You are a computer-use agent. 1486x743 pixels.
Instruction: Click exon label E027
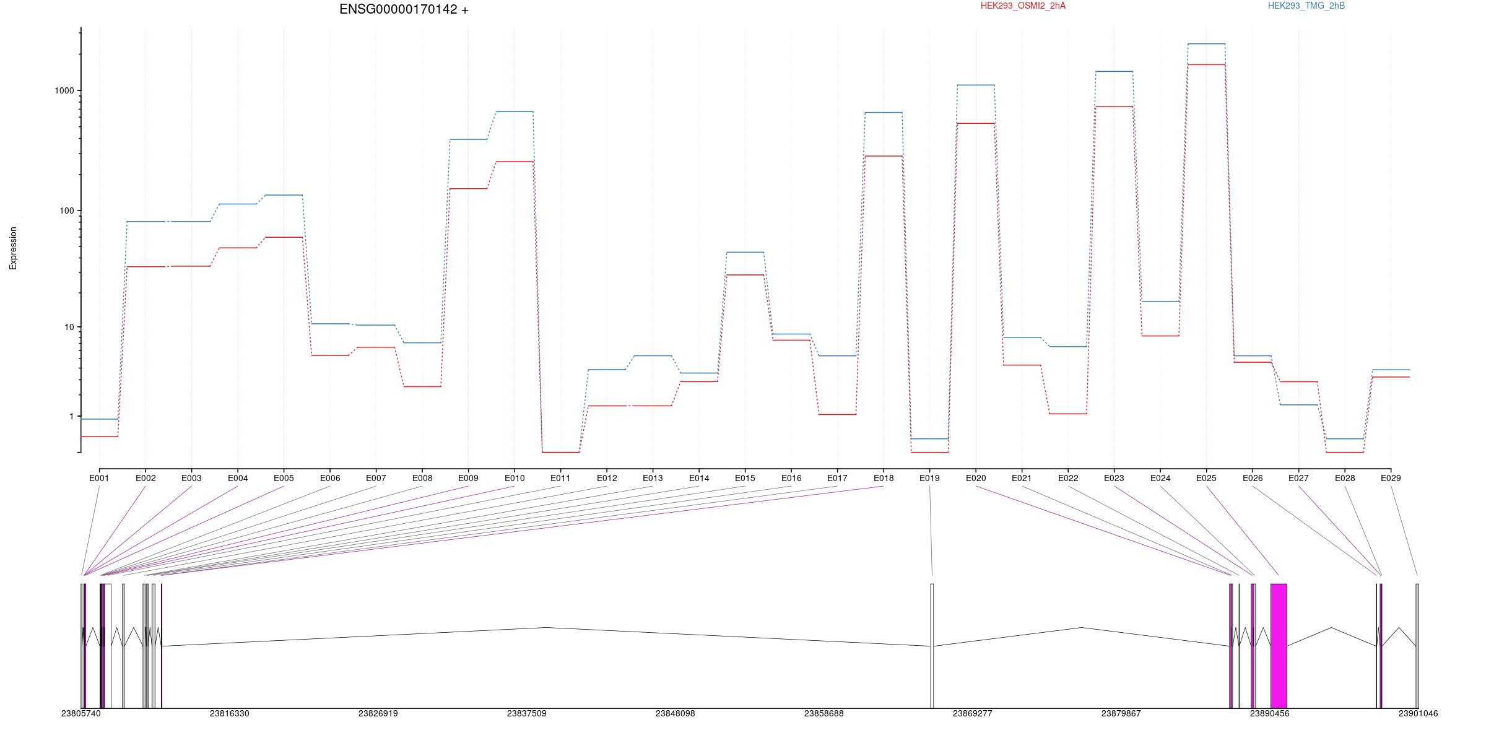[x=1298, y=478]
